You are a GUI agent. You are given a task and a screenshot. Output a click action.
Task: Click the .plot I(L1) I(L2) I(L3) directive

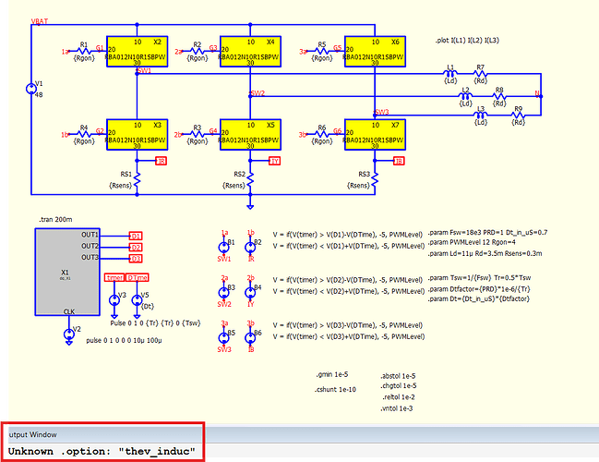click(467, 41)
